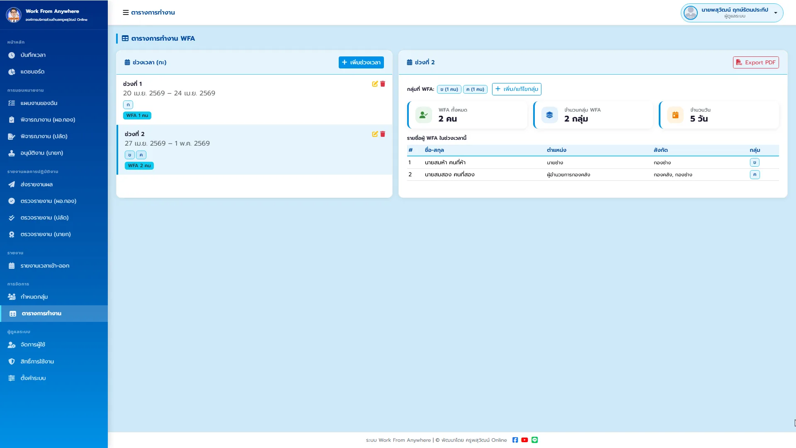
Task: Edit ช่วงที่ 1 using the pencil icon
Action: [x=375, y=84]
